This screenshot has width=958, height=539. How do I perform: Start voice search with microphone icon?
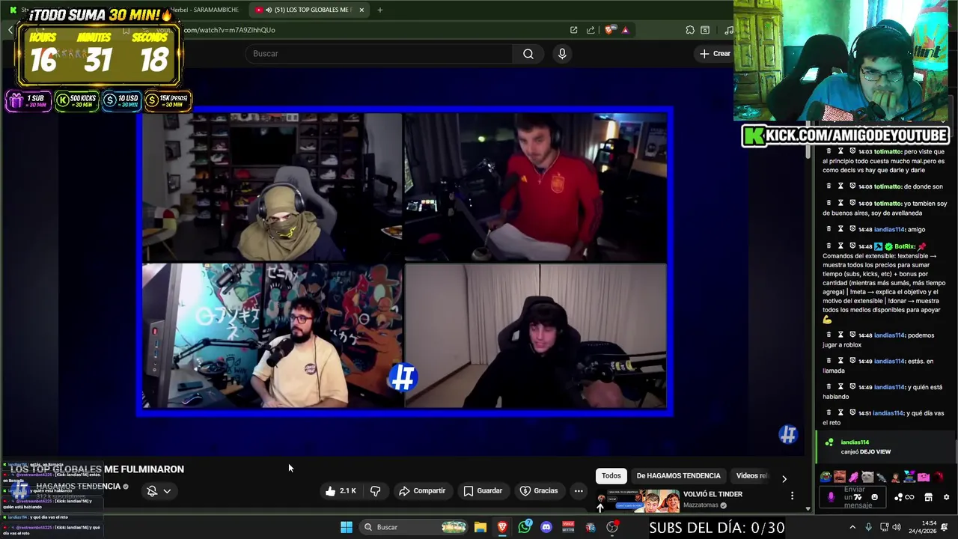[562, 53]
